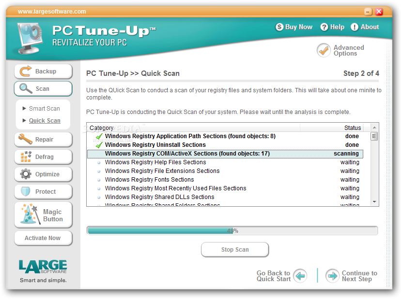Screen dimensions: 402x299
Task: Open the Backup section label
Action: point(46,71)
